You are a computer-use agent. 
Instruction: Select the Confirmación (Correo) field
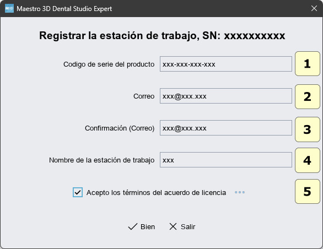pyautogui.click(x=226, y=128)
